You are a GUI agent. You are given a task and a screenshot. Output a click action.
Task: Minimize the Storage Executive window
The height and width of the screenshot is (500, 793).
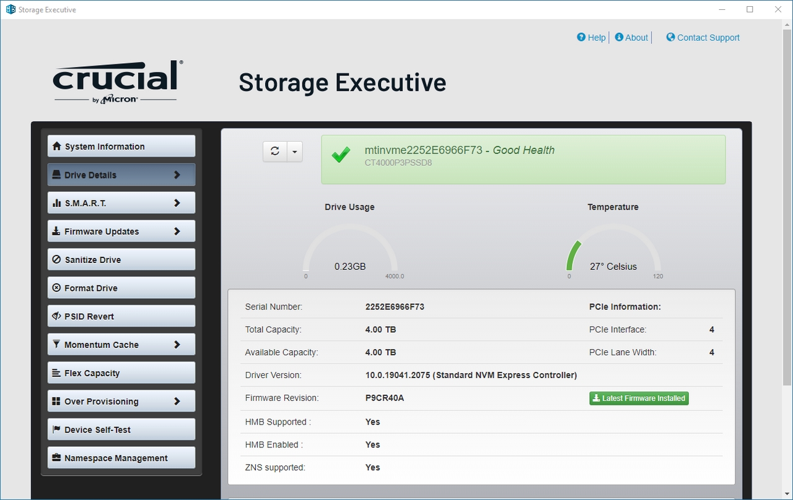coord(722,9)
